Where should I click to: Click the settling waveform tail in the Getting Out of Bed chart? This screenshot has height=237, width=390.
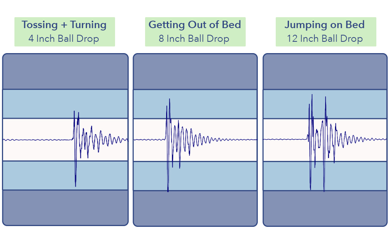coord(234,140)
